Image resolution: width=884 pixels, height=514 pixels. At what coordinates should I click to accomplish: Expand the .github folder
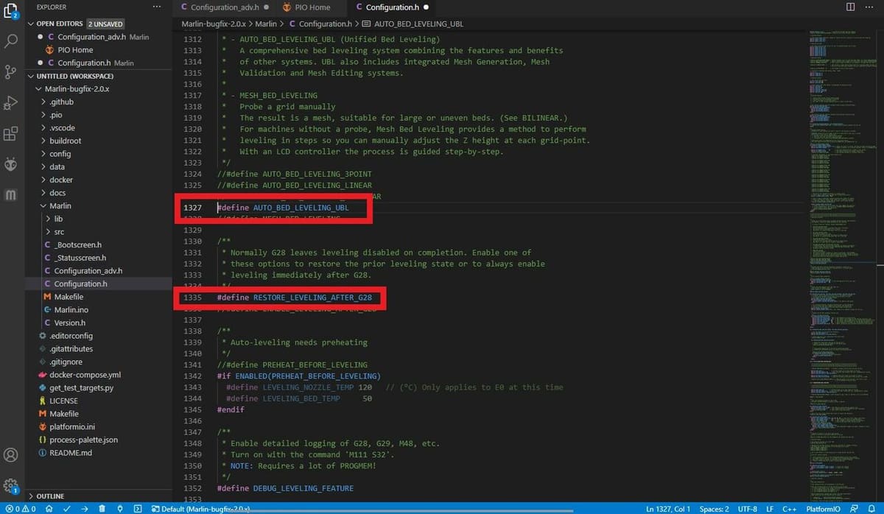(x=61, y=102)
